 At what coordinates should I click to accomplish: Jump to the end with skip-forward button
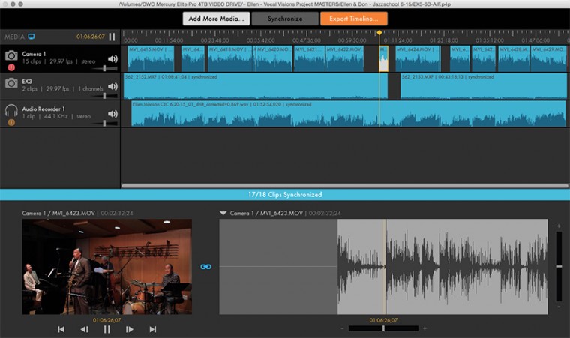click(x=153, y=329)
